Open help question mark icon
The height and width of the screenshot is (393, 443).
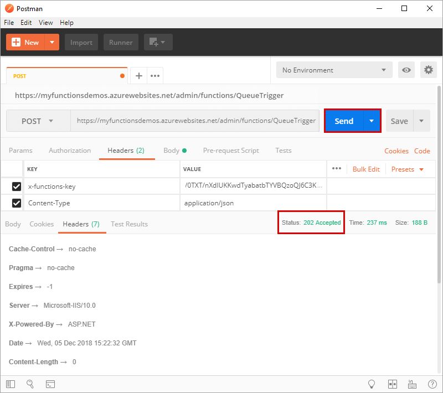(x=432, y=384)
